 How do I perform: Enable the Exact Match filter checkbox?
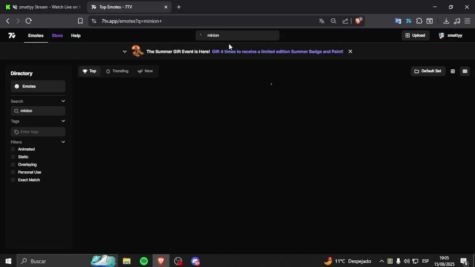point(13,180)
